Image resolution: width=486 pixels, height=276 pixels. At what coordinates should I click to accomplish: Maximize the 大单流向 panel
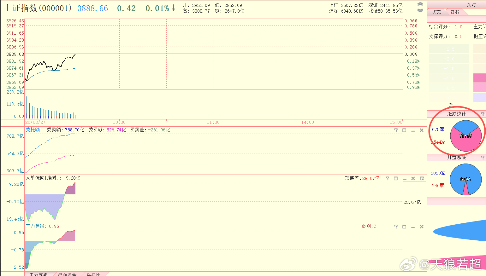click(396, 178)
